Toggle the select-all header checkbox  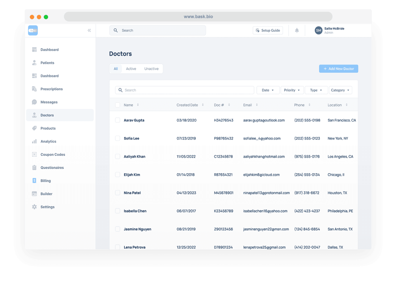point(118,105)
